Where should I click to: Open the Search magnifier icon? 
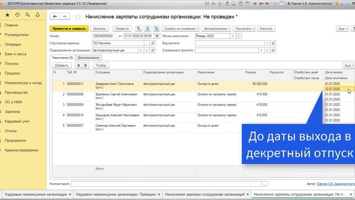pyautogui.click(x=27, y=15)
